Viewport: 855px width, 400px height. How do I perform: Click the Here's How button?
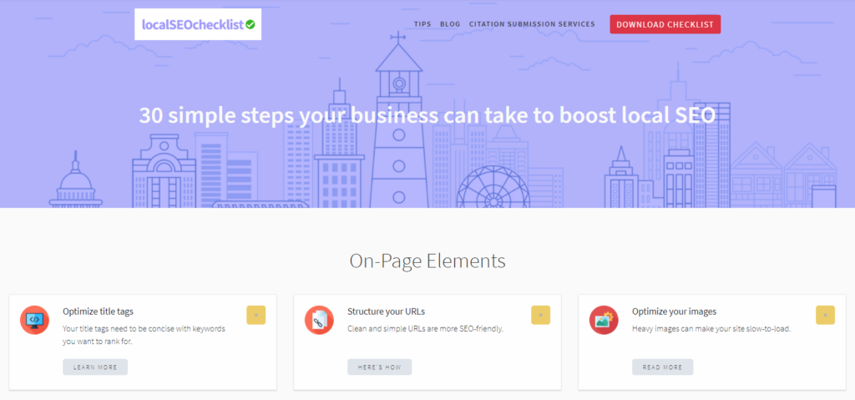pos(380,367)
